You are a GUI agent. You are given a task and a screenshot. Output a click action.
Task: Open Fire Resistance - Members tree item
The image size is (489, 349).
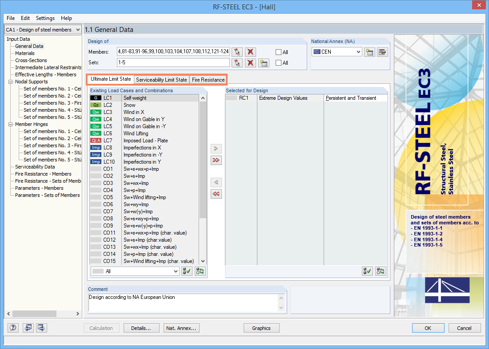coord(43,174)
